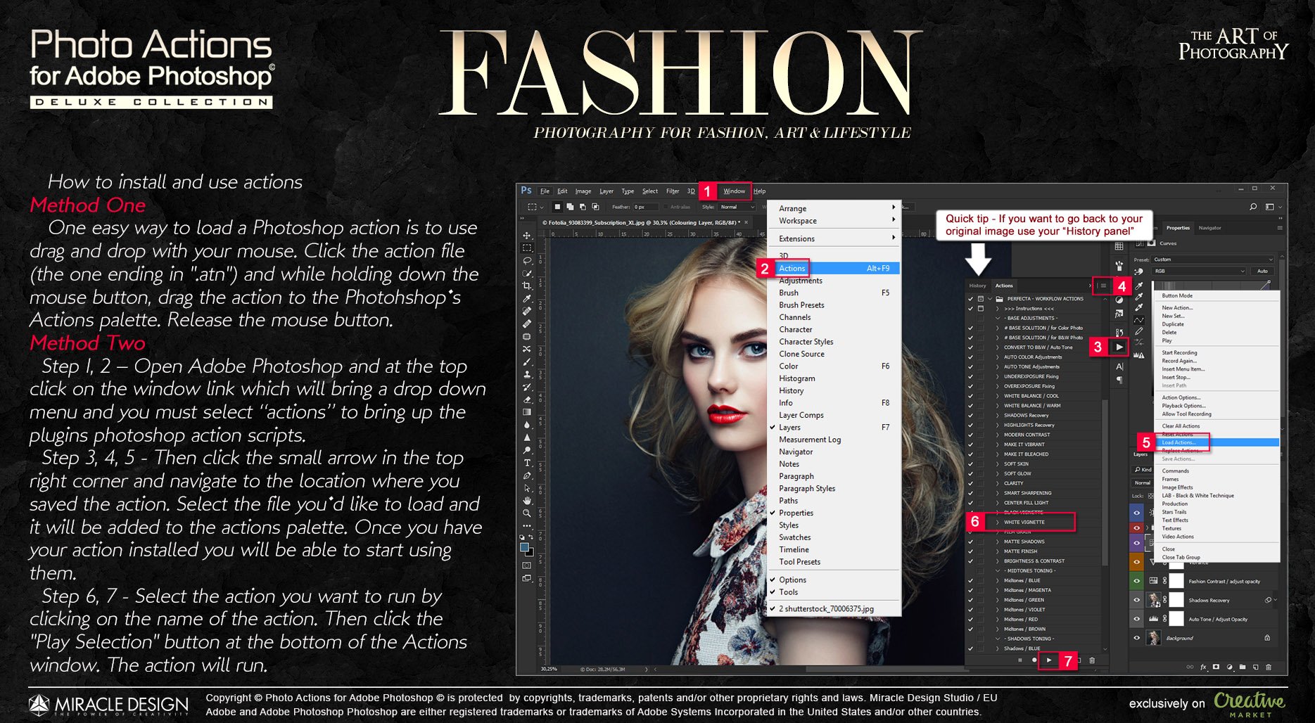Screen dimensions: 1315x723
Task: Hide the Auto Tone / Adjust Opacity layer
Action: (1136, 619)
